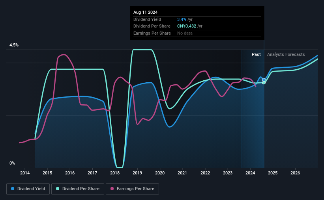Screen dimensions: 324x200
Task: Click the '0%' y-axis label
Action: (12, 163)
